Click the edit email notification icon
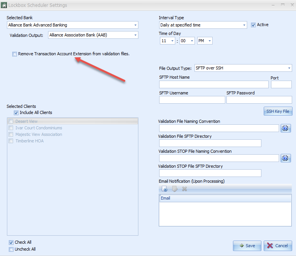The width and height of the screenshot is (296, 256). click(175, 189)
